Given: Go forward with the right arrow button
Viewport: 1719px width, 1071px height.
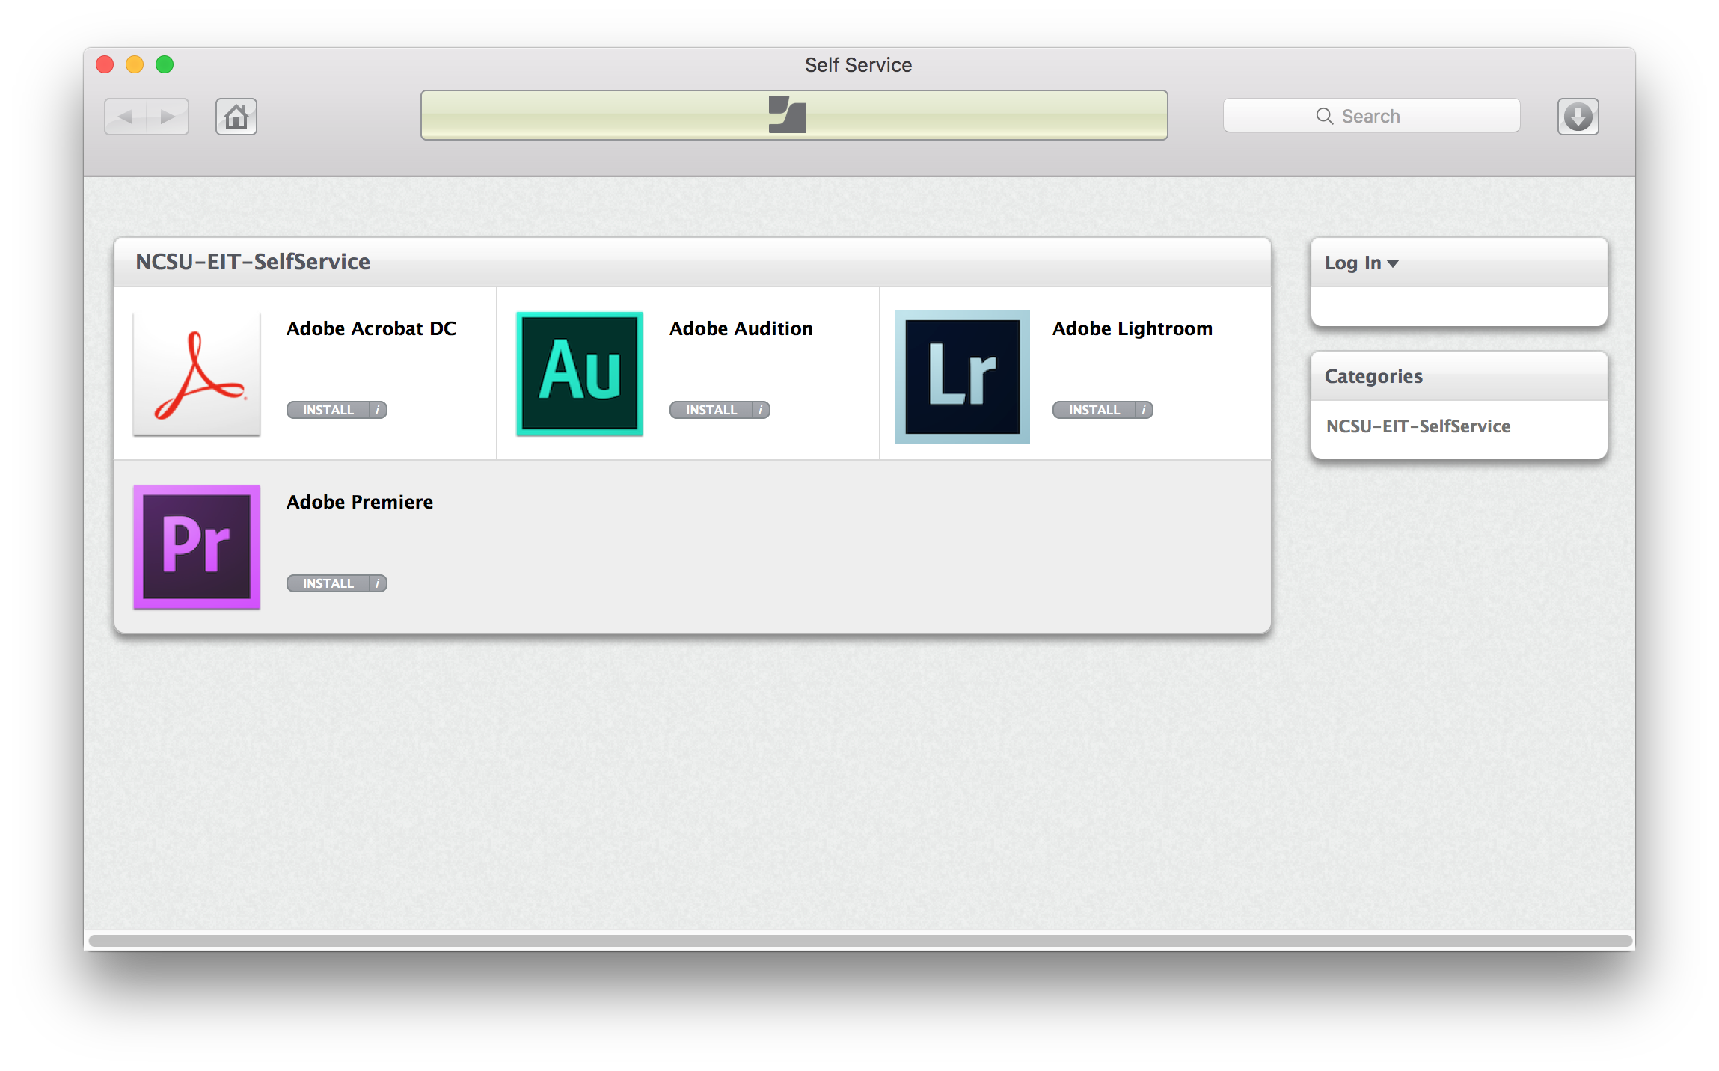Looking at the screenshot, I should pyautogui.click(x=168, y=117).
